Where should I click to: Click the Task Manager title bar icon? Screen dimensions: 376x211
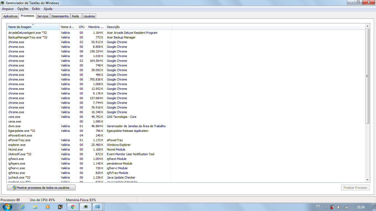[x=2, y=3]
